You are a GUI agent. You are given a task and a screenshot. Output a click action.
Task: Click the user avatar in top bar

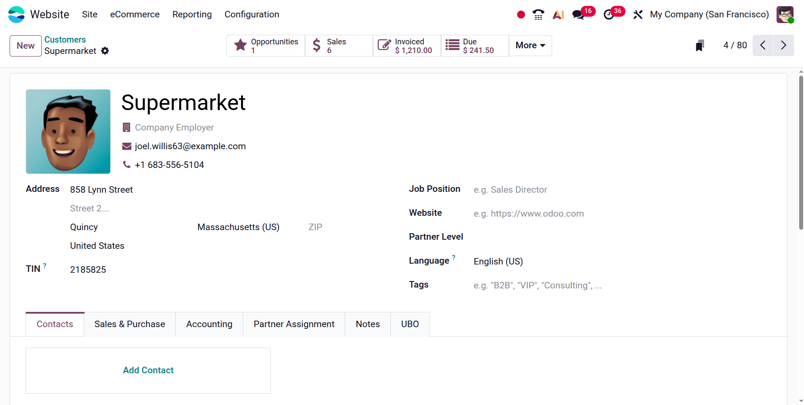(x=785, y=14)
